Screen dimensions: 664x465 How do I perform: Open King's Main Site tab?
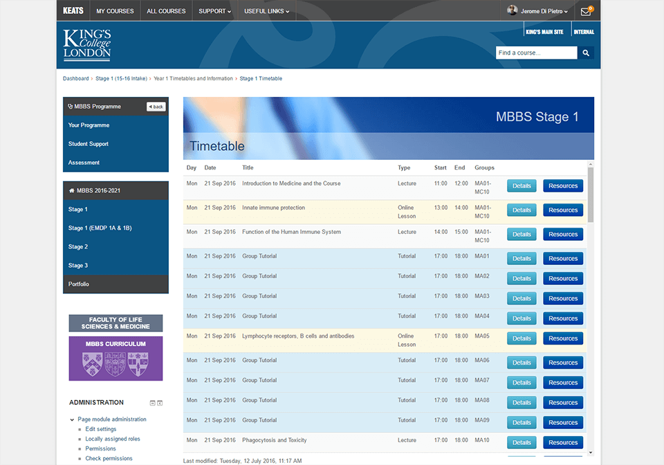tap(544, 32)
